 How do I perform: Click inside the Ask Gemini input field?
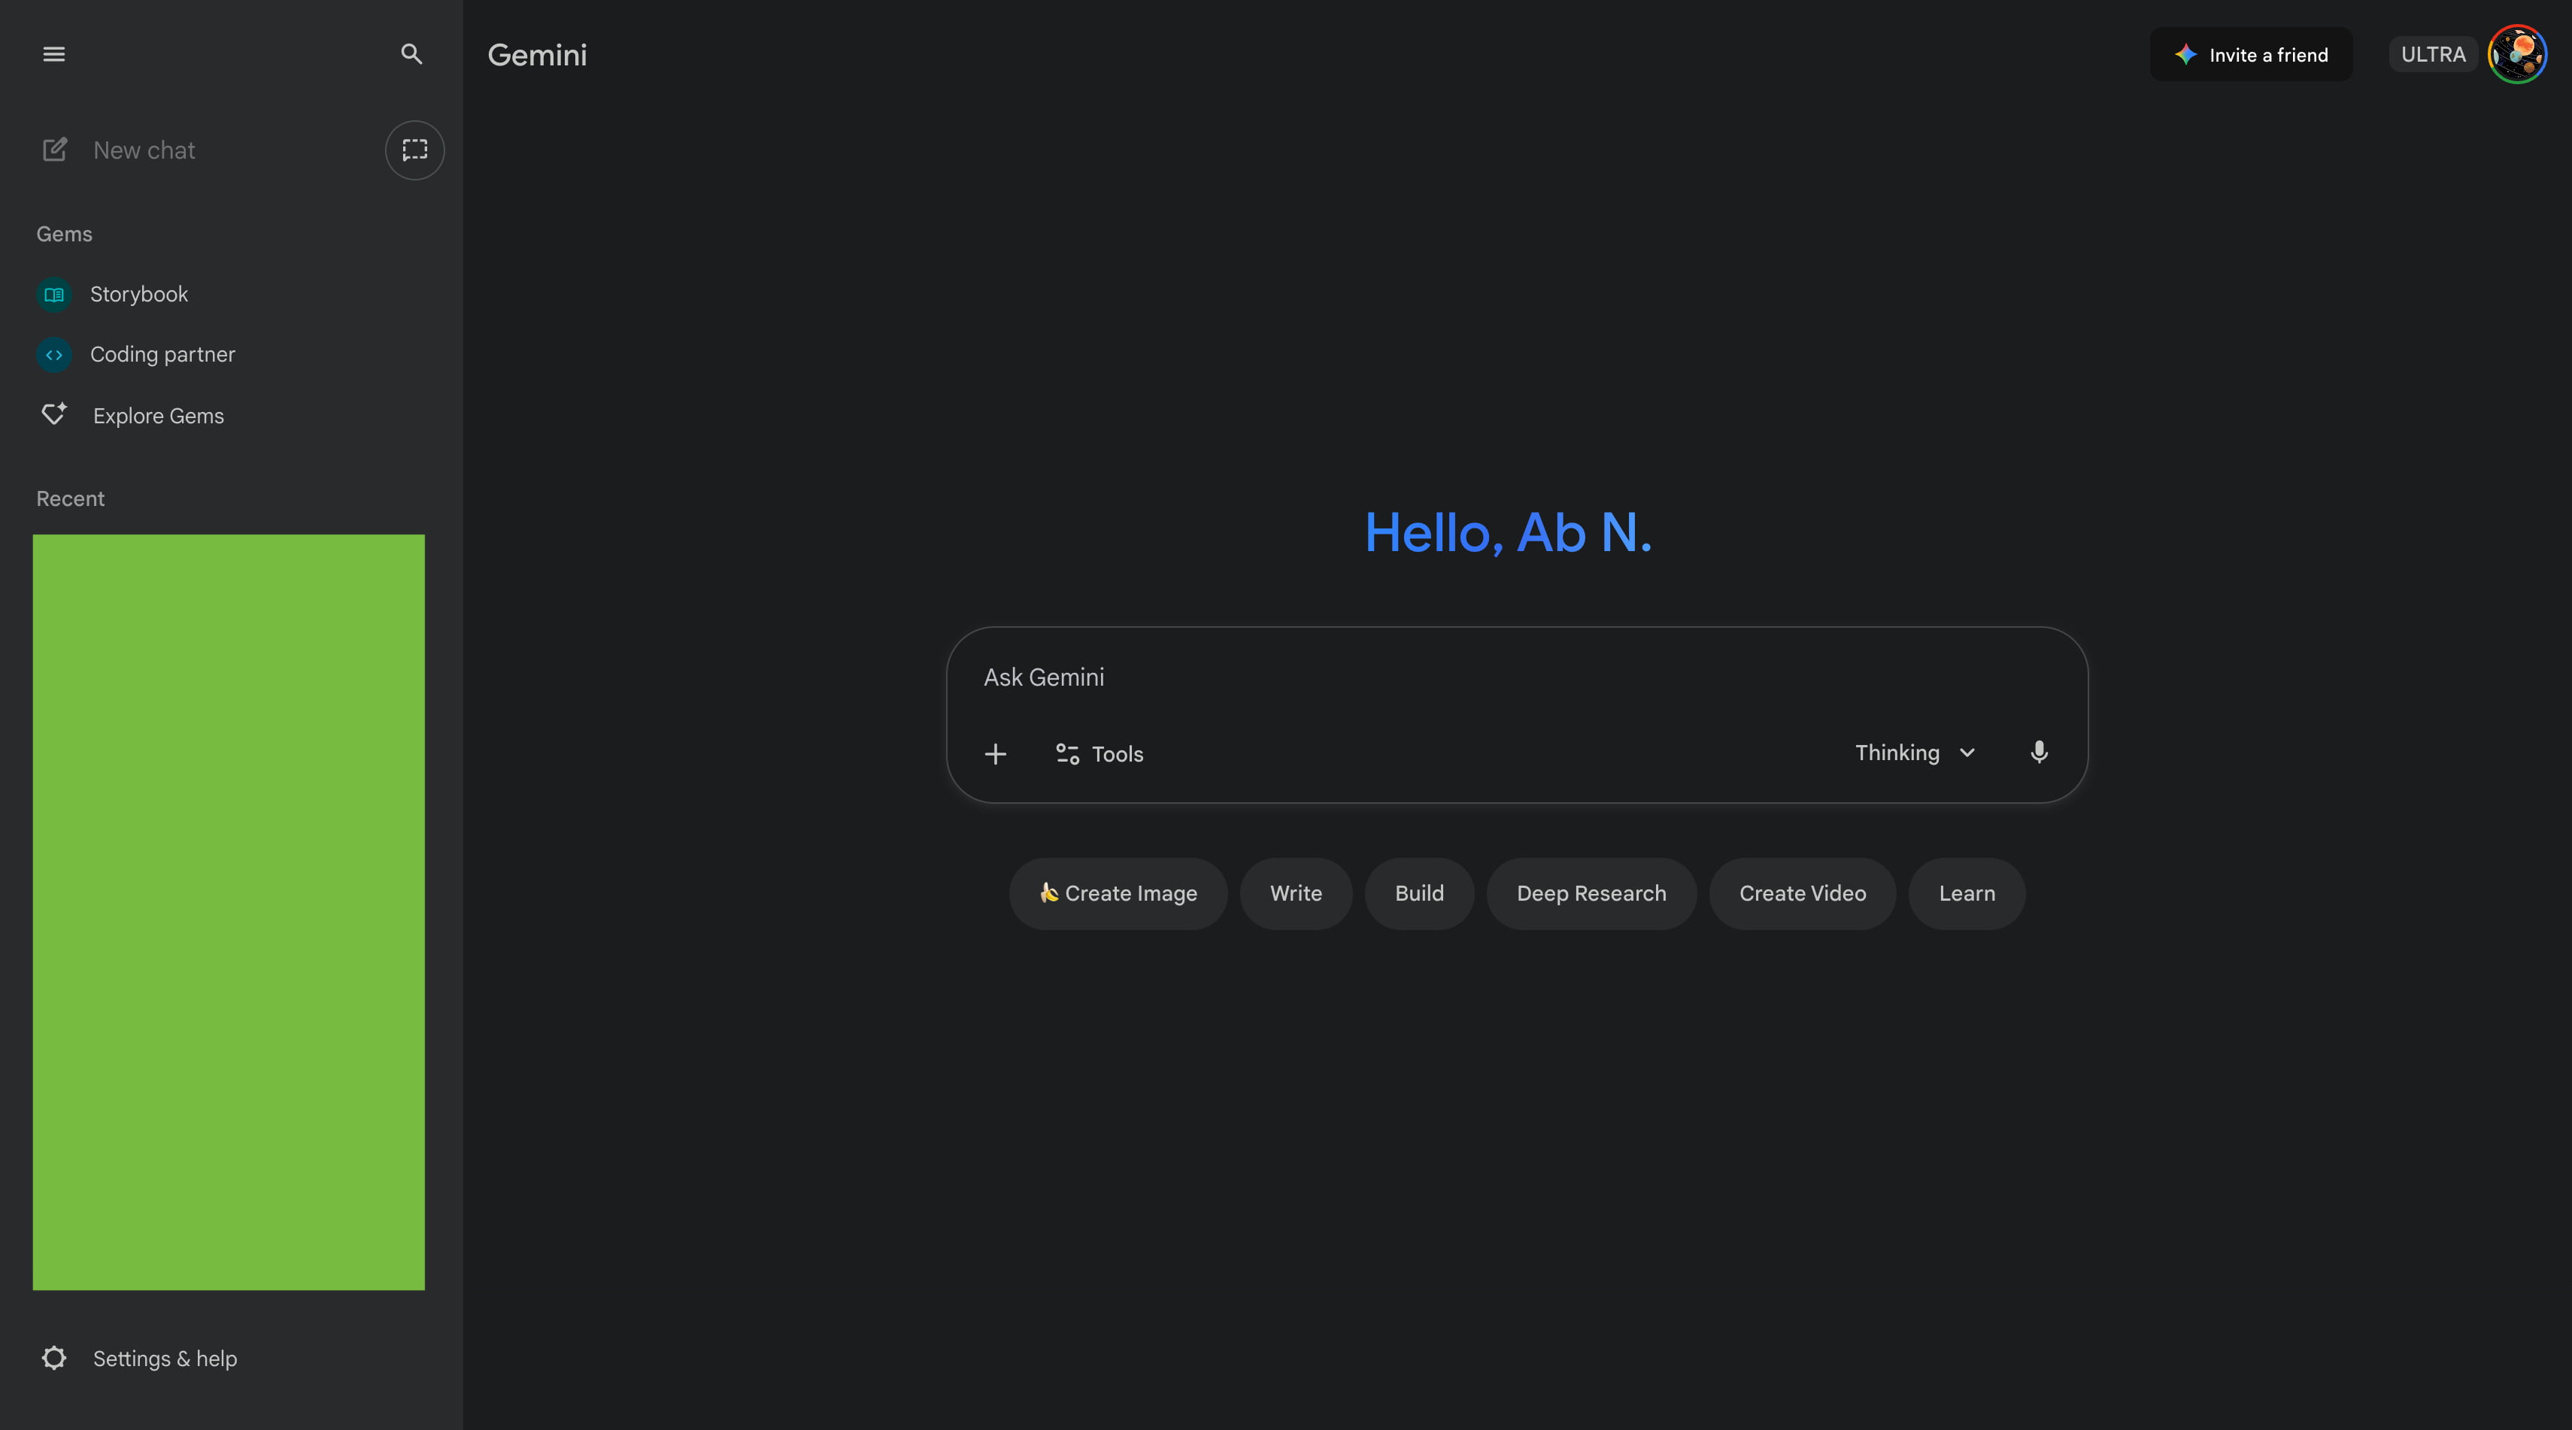(1398, 677)
